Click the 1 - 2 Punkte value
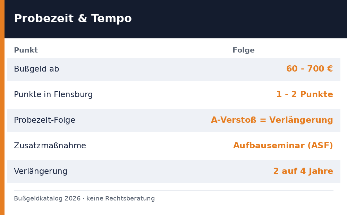Image resolution: width=347 pixels, height=215 pixels. click(305, 94)
